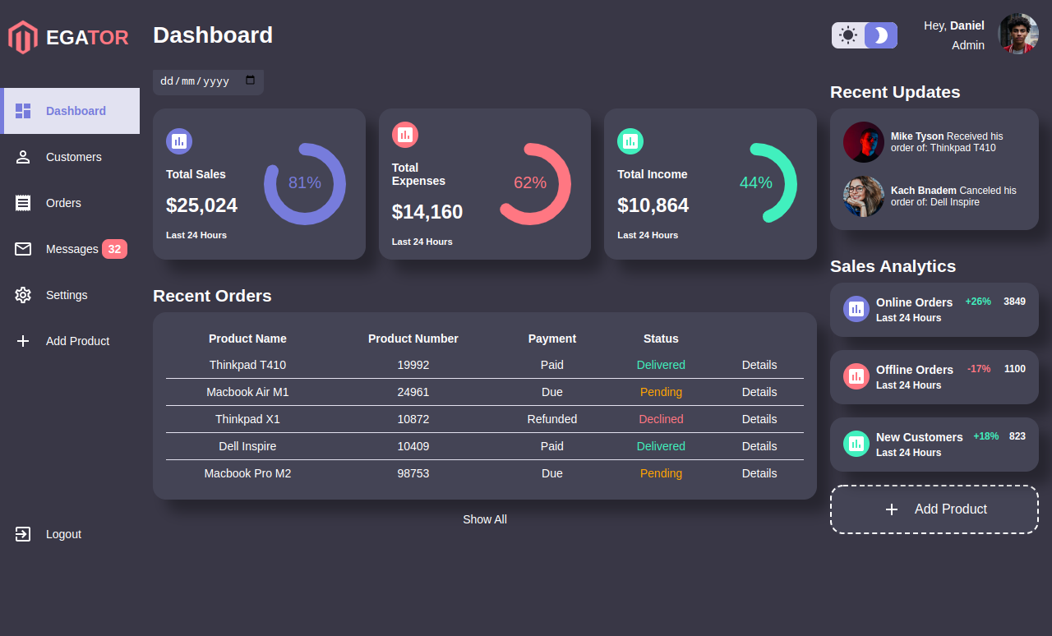Viewport: 1052px width, 636px height.
Task: Click the Total Income chart icon
Action: [x=630, y=141]
